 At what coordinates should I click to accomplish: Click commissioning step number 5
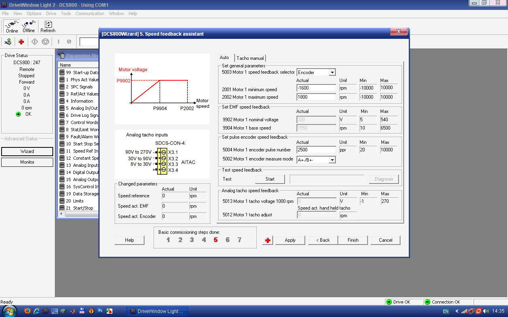pos(216,240)
